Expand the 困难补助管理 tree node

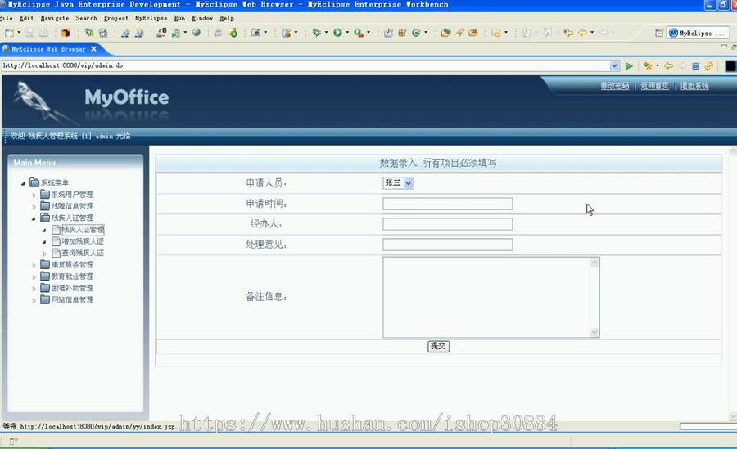coord(34,289)
